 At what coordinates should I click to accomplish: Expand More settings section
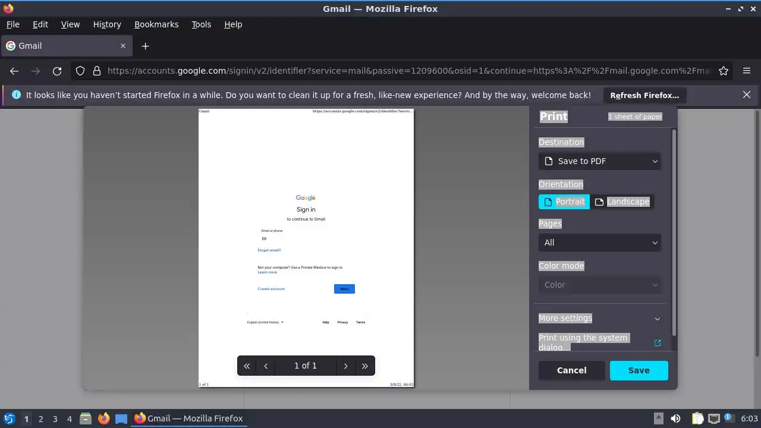[600, 318]
